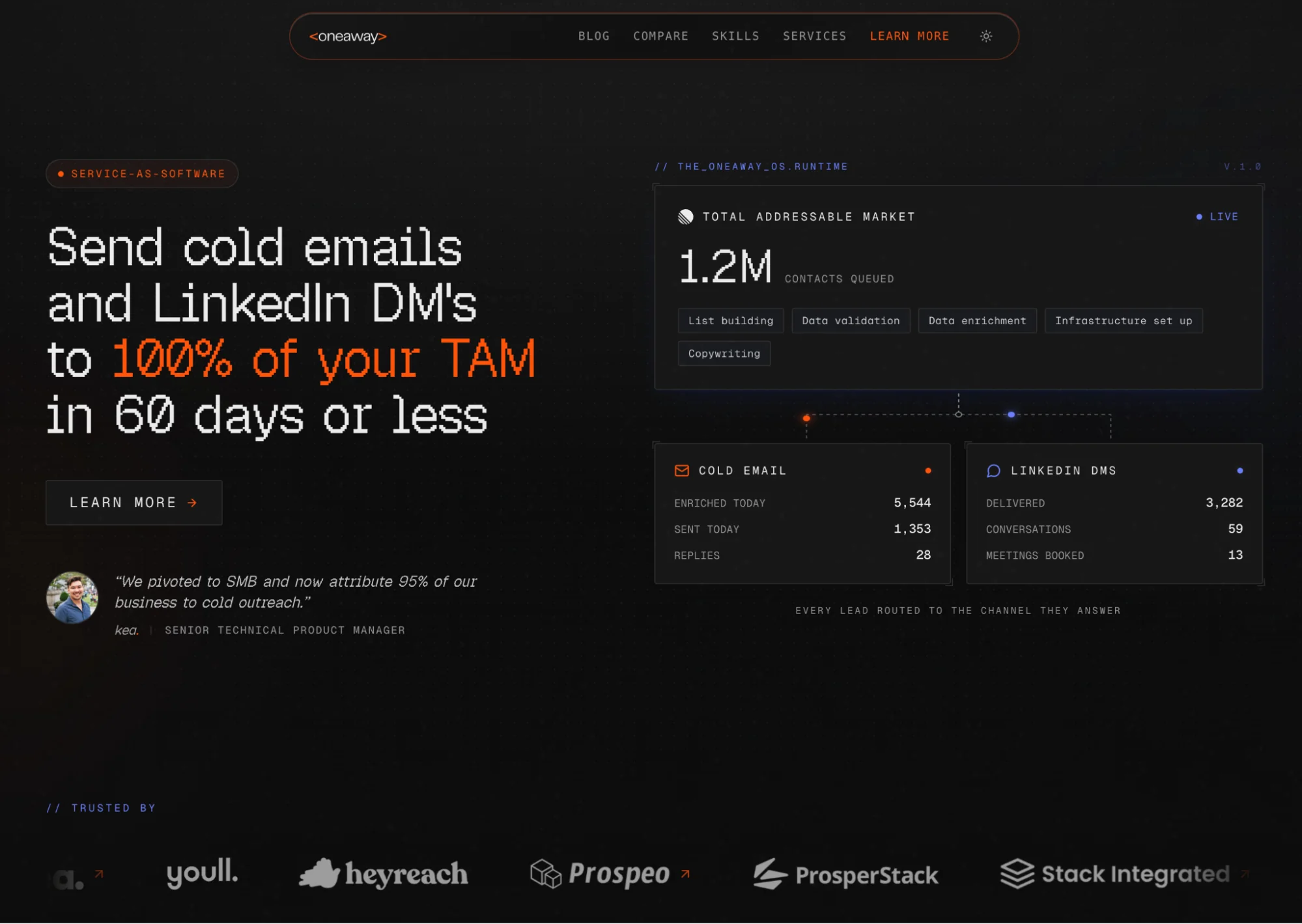Click the Replies value 28
The image size is (1302, 924).
point(924,555)
